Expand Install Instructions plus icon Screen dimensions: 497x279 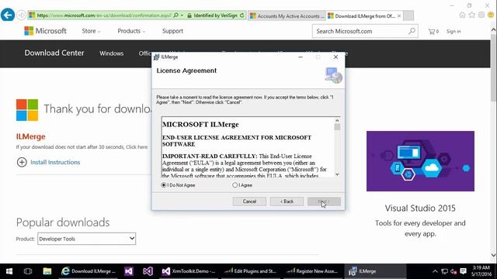click(x=22, y=162)
